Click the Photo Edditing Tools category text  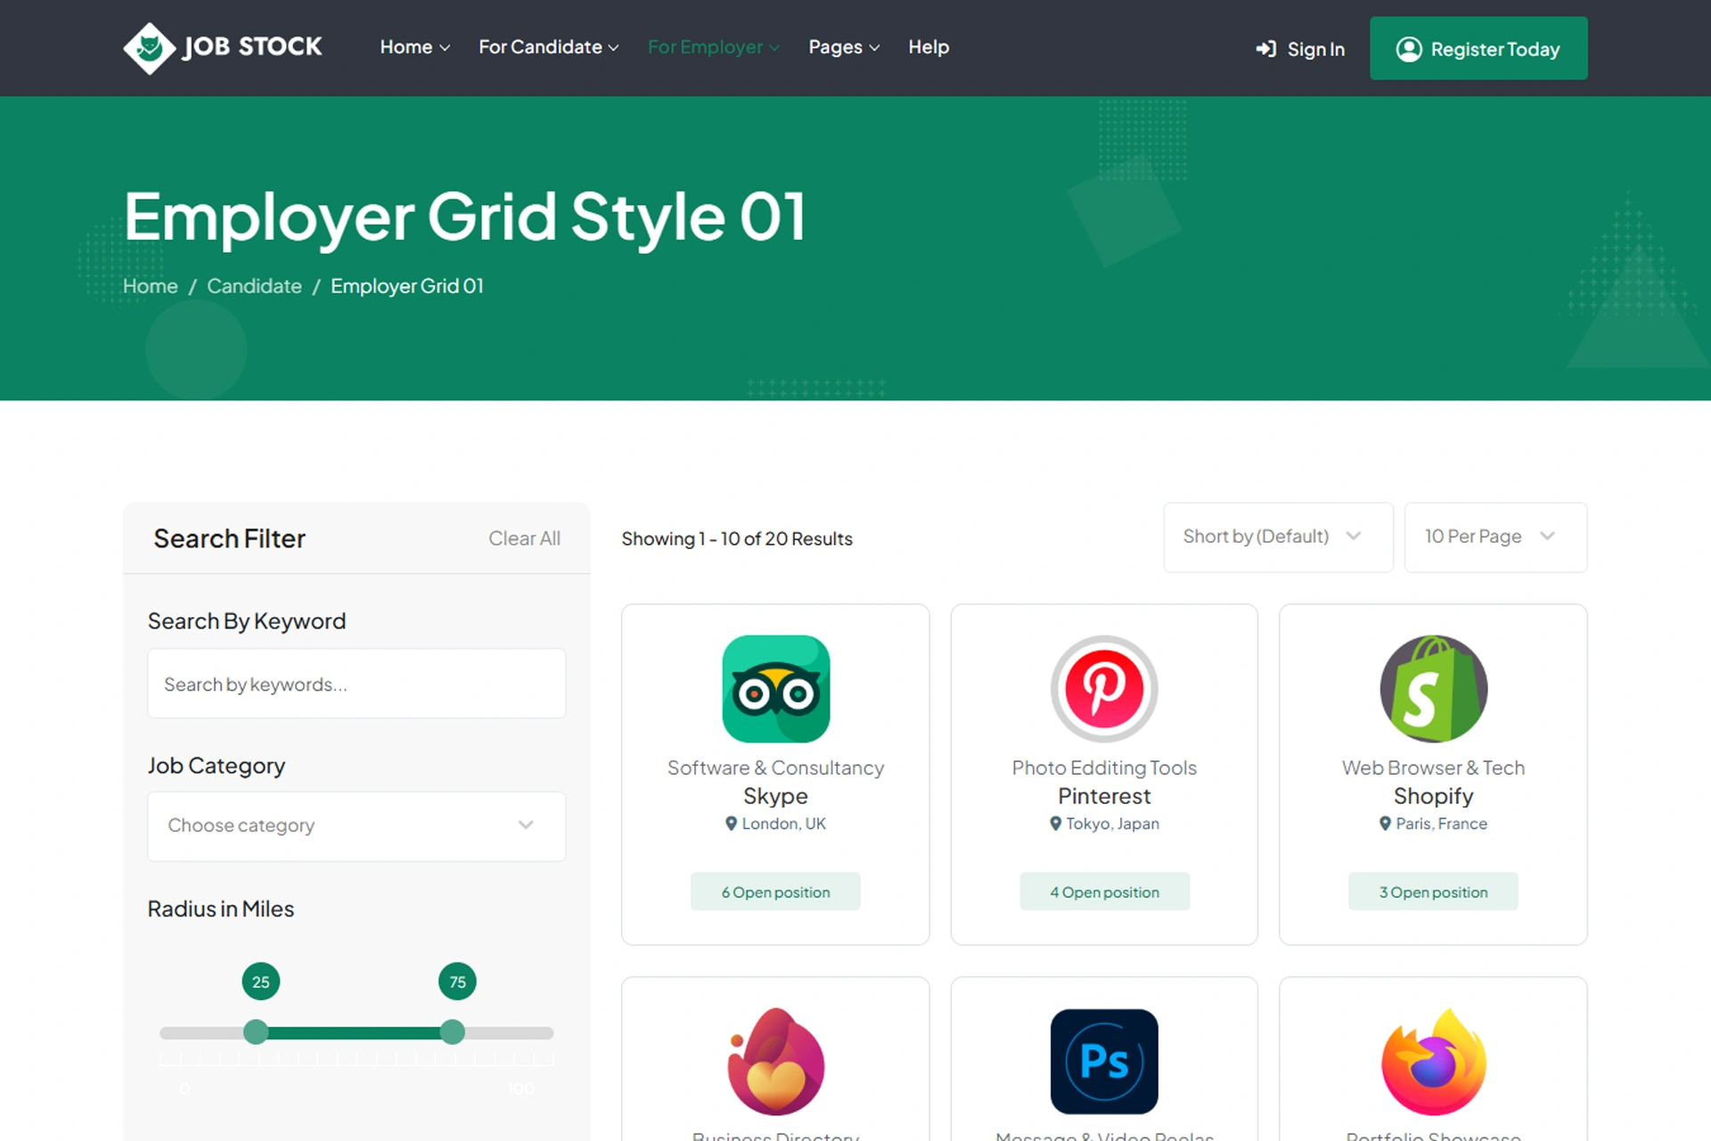click(x=1104, y=768)
